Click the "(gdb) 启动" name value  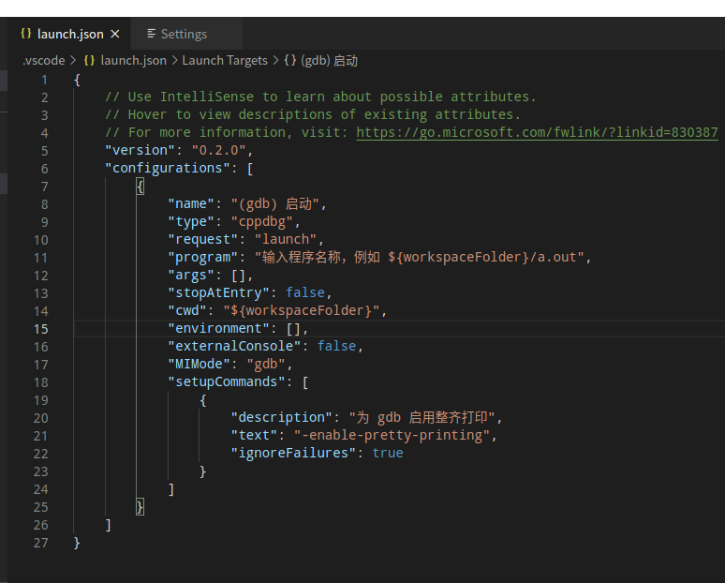(275, 204)
